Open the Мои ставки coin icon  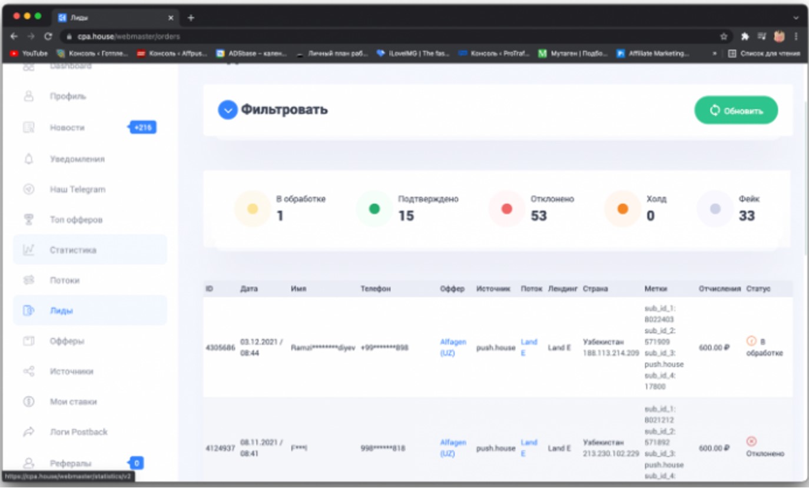pos(29,401)
